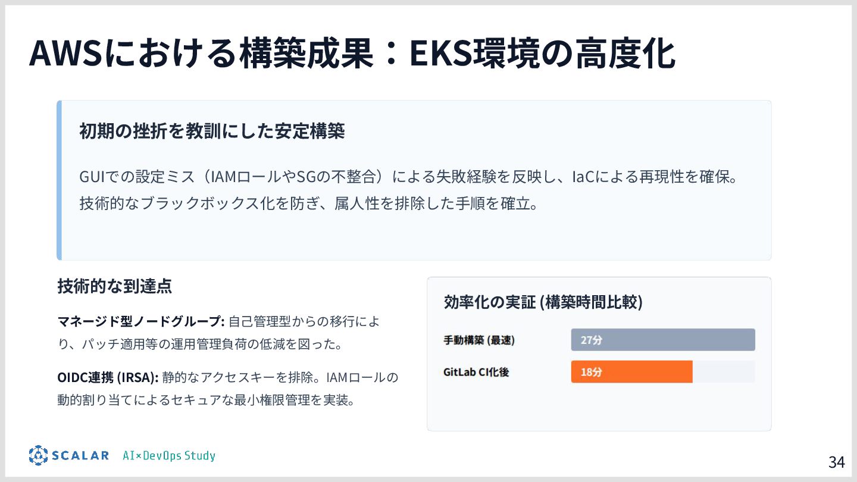857x482 pixels.
Task: Click the GitLab CI化後 label
Action: [476, 373]
